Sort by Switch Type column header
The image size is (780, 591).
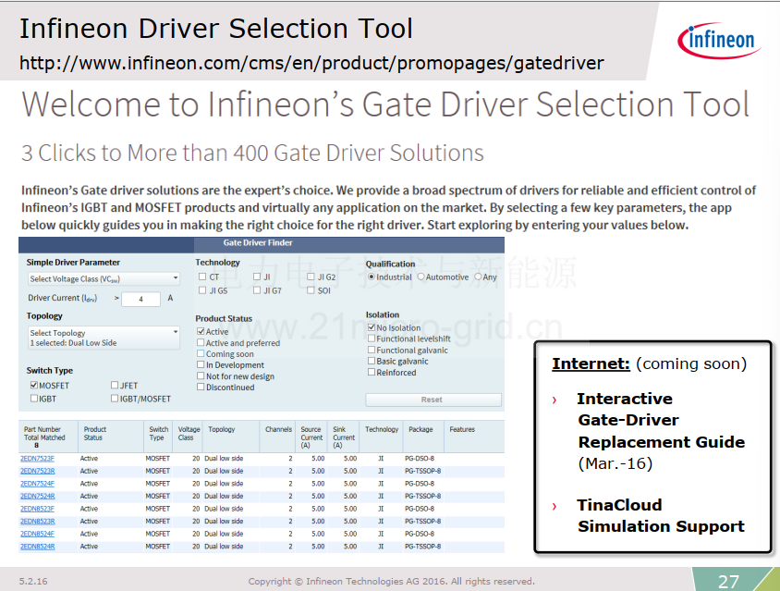tap(159, 437)
